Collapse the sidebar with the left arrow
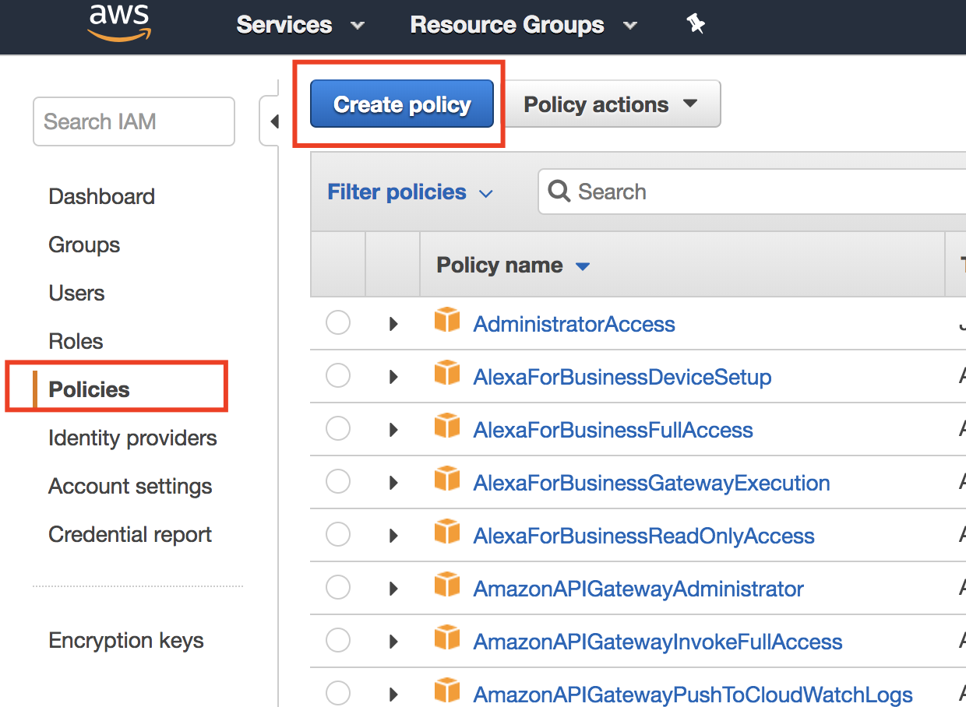Viewport: 966px width, 707px height. (x=273, y=121)
